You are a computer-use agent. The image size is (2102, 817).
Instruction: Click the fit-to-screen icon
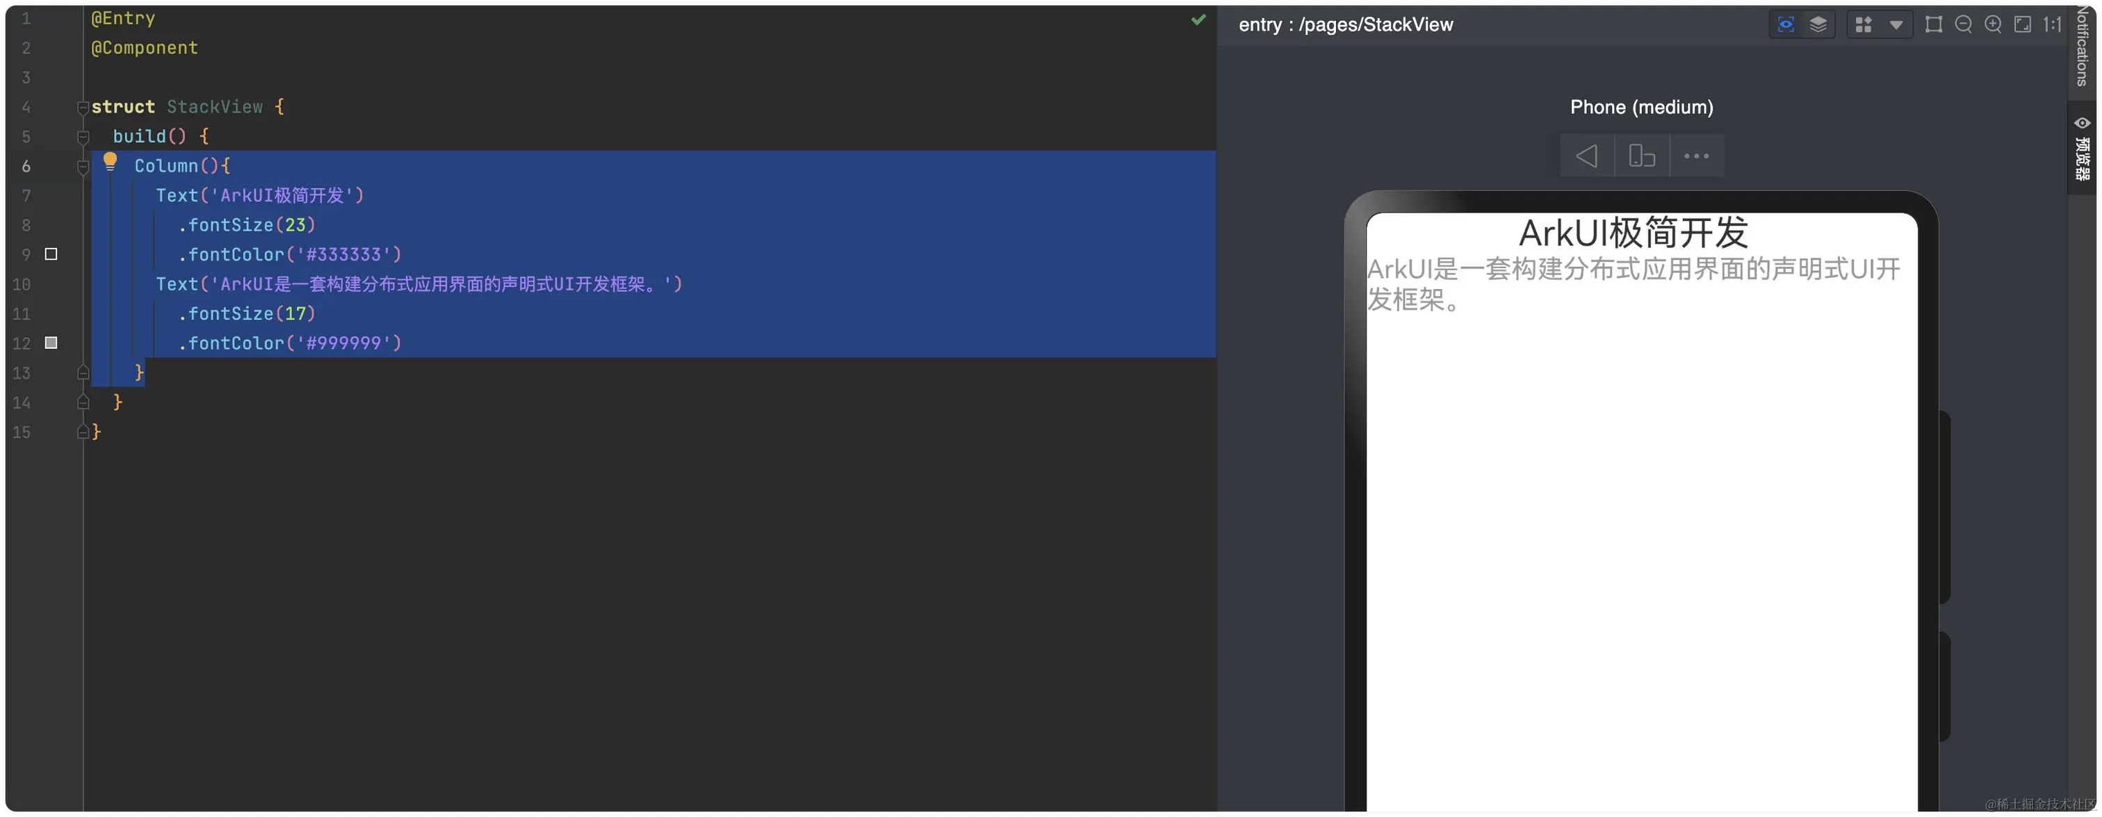coord(2022,24)
